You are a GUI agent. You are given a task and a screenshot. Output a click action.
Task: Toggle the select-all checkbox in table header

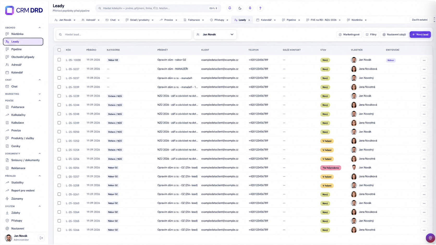[x=59, y=50]
